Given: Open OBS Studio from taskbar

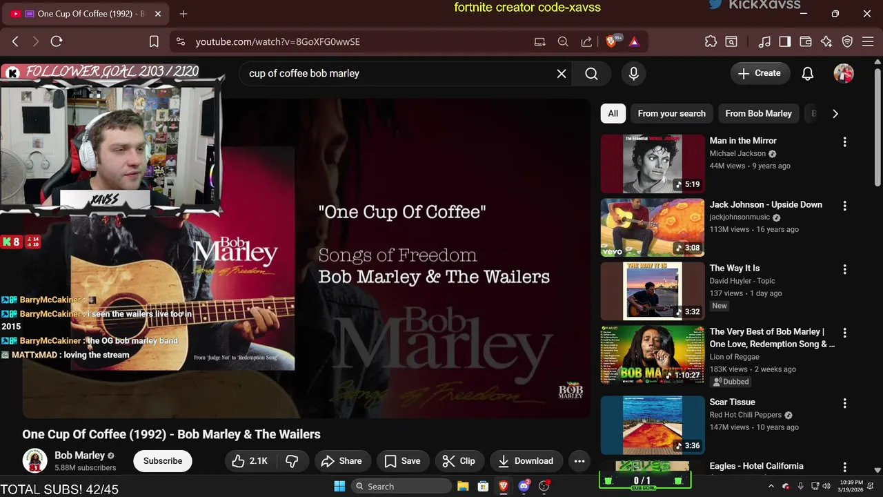Looking at the screenshot, I should (544, 486).
